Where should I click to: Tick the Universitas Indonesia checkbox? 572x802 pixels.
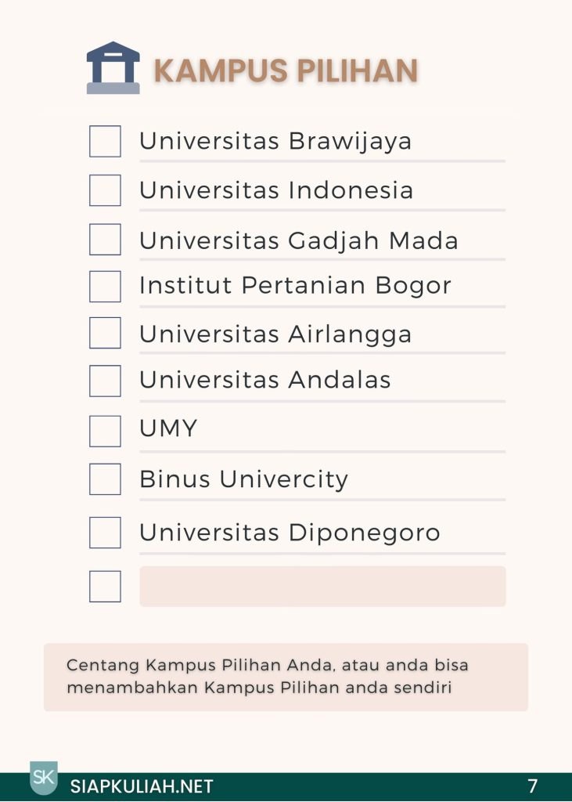105,190
